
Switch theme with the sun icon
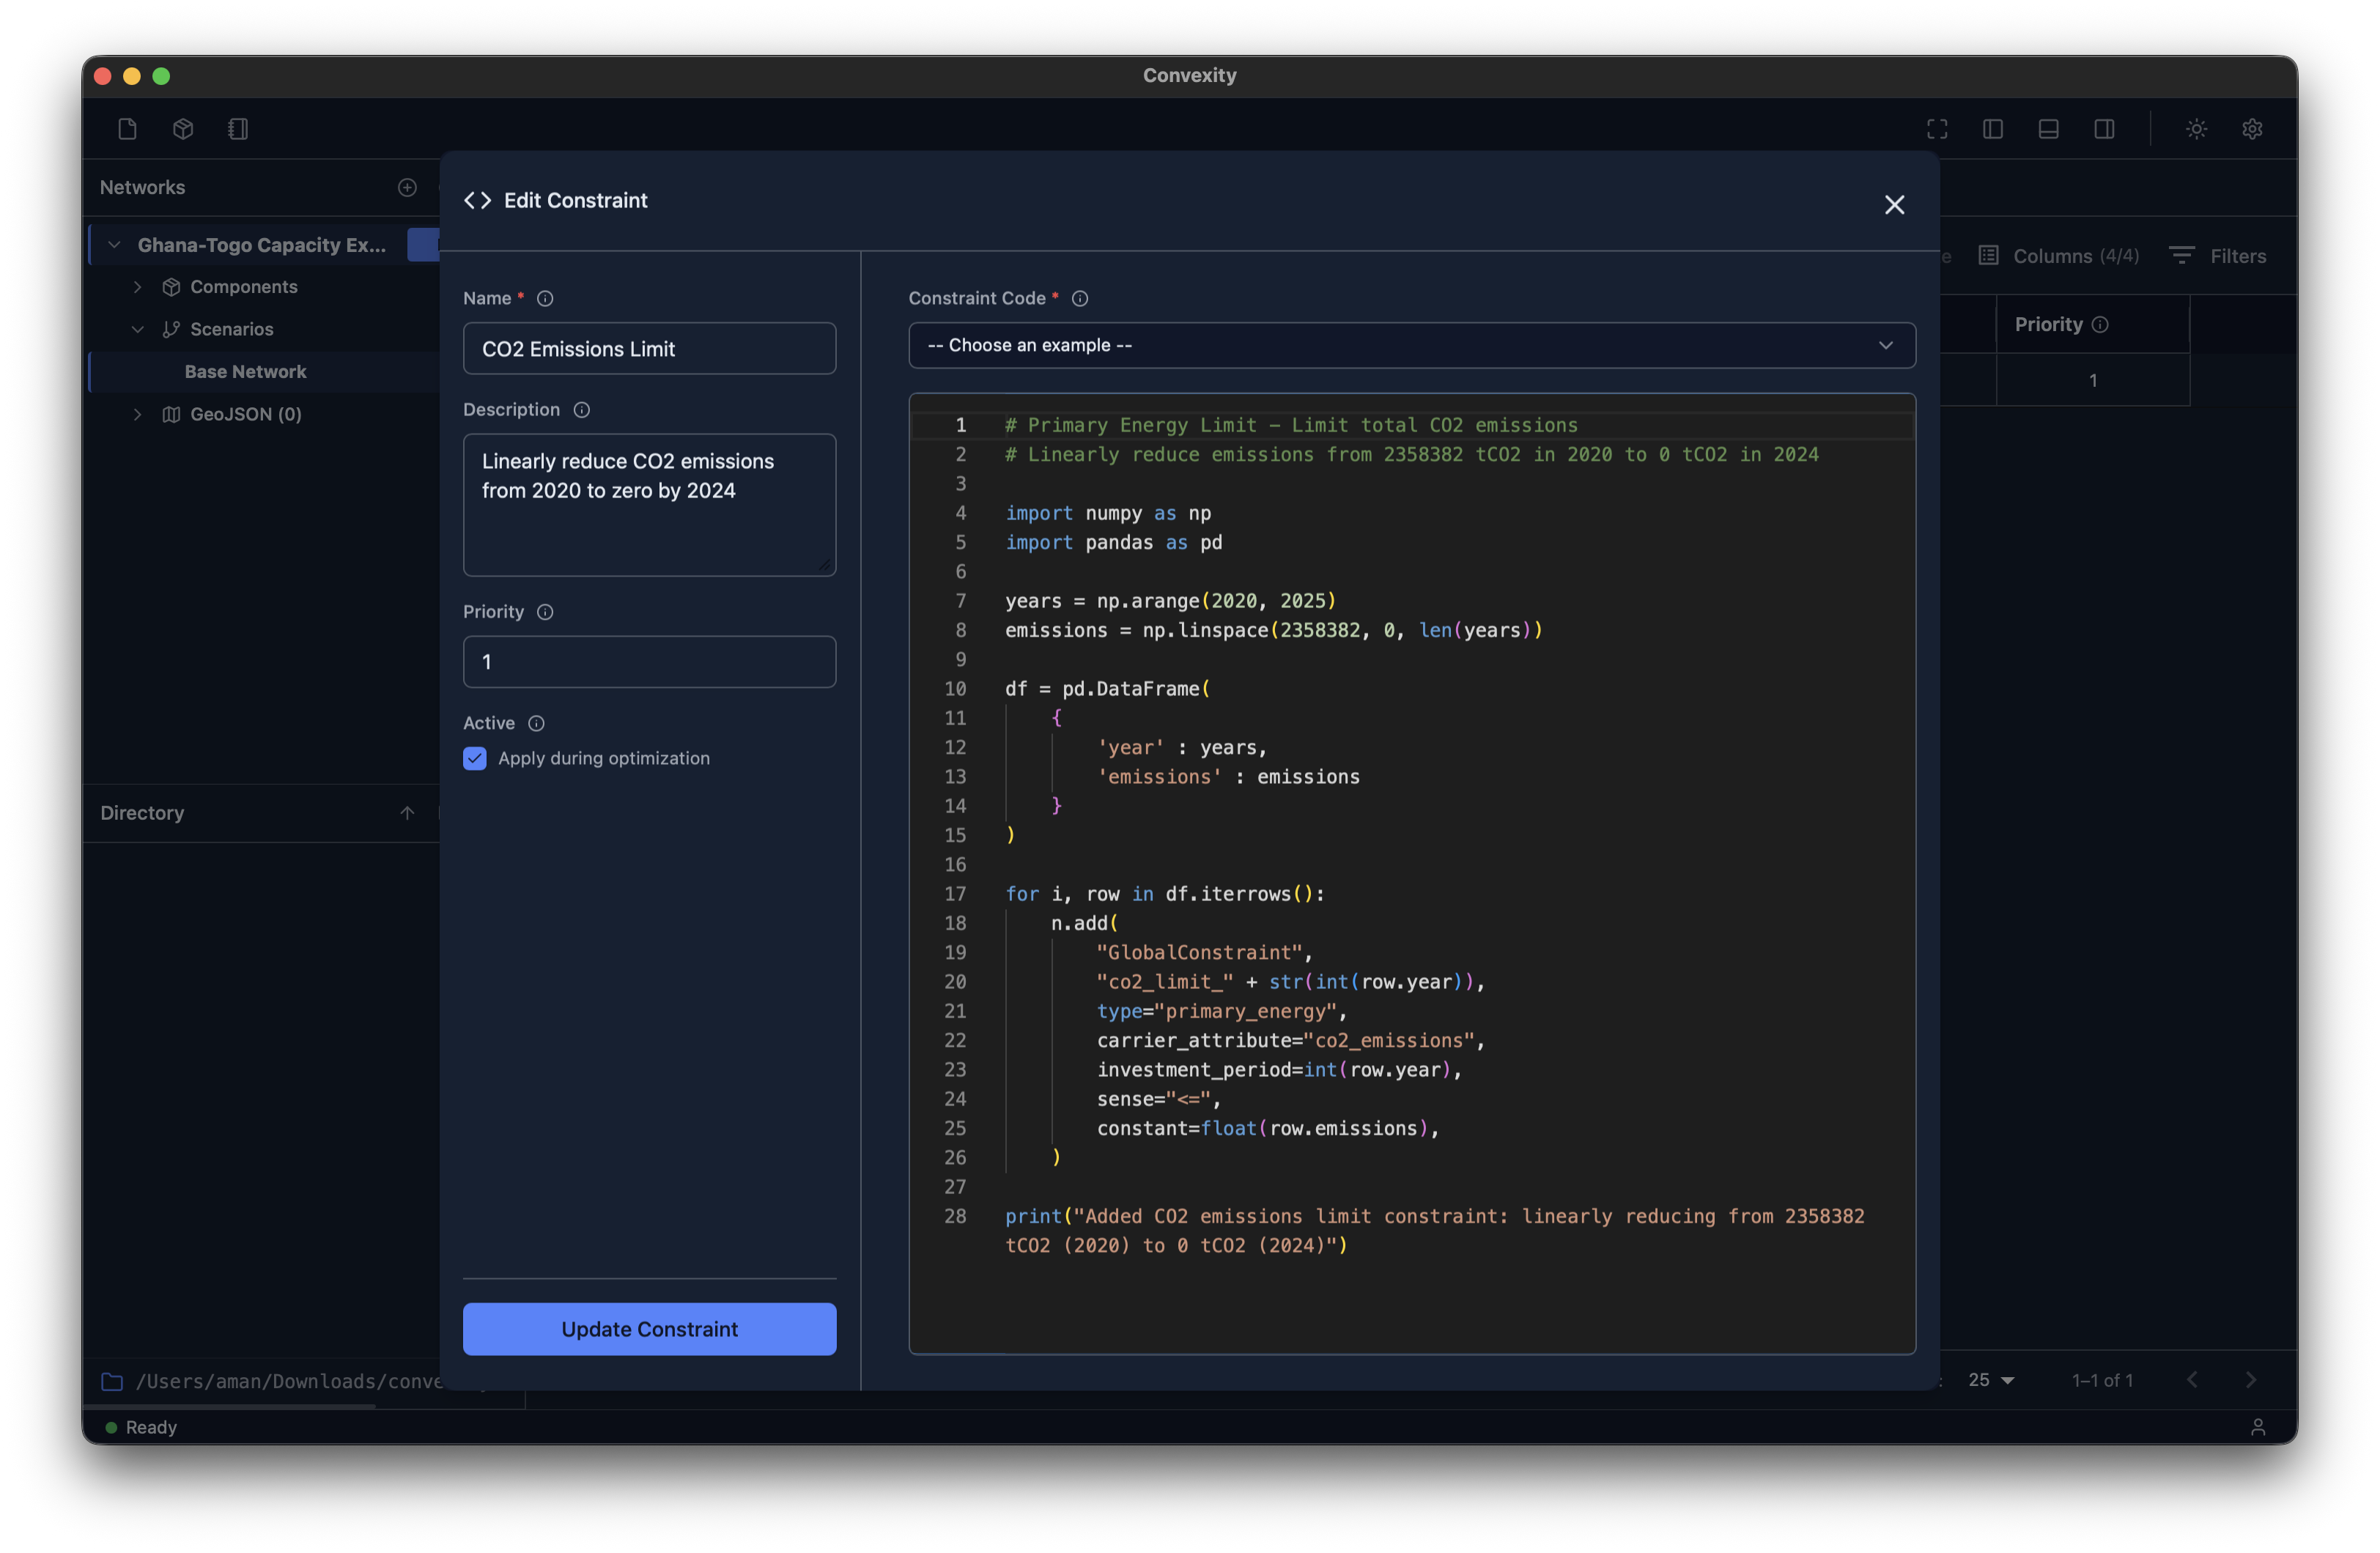(x=2196, y=129)
